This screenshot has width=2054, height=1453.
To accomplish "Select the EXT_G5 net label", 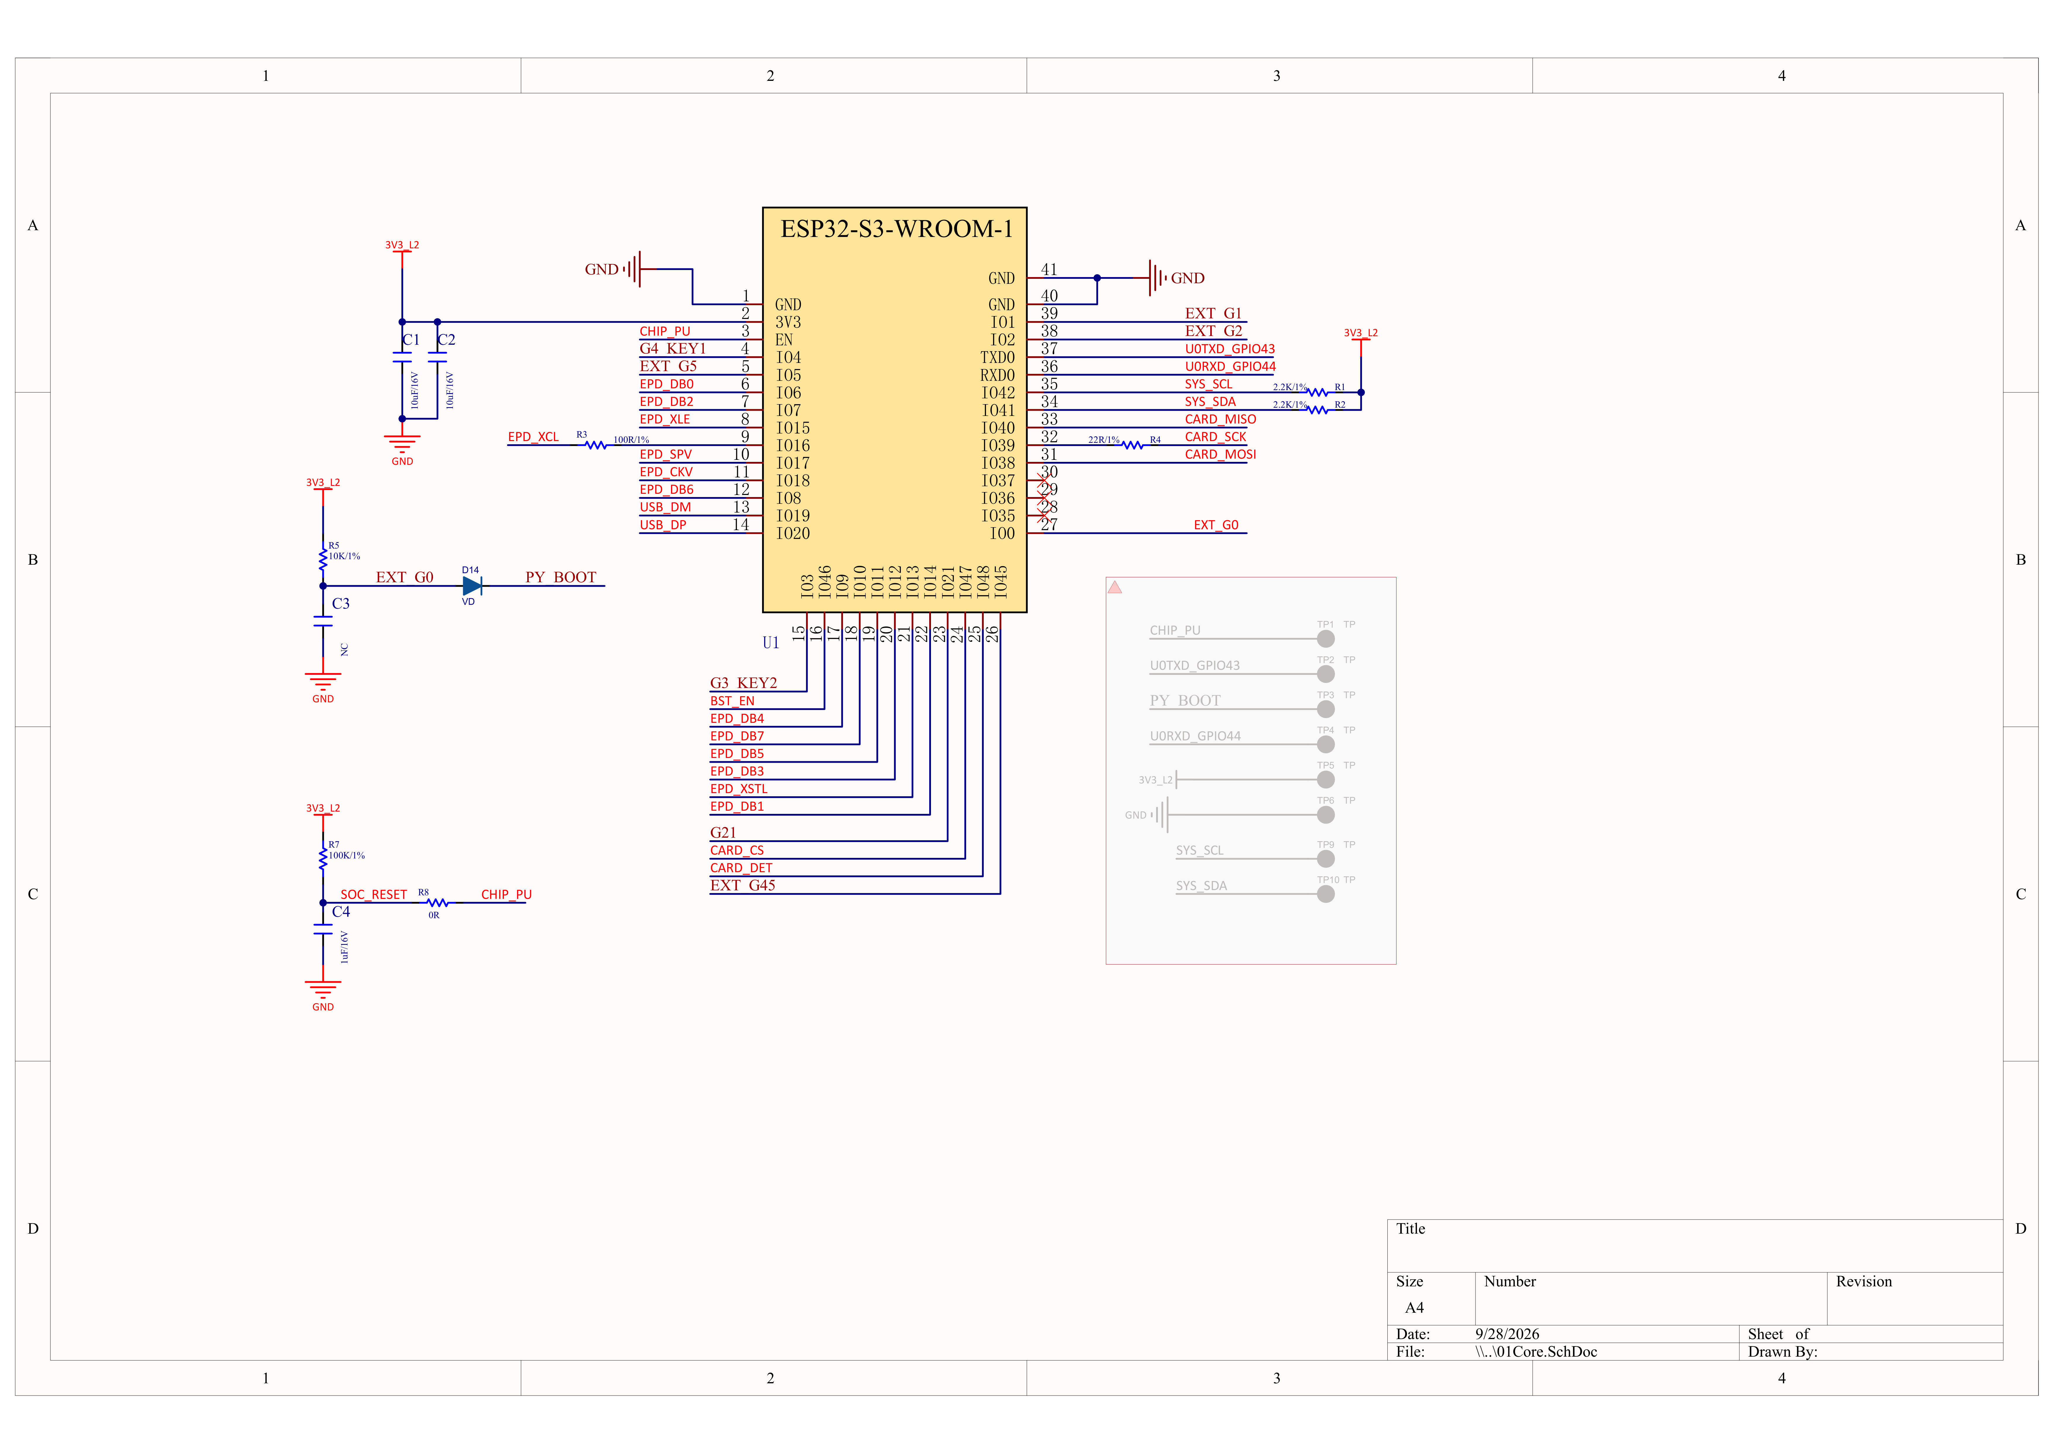I will (668, 366).
